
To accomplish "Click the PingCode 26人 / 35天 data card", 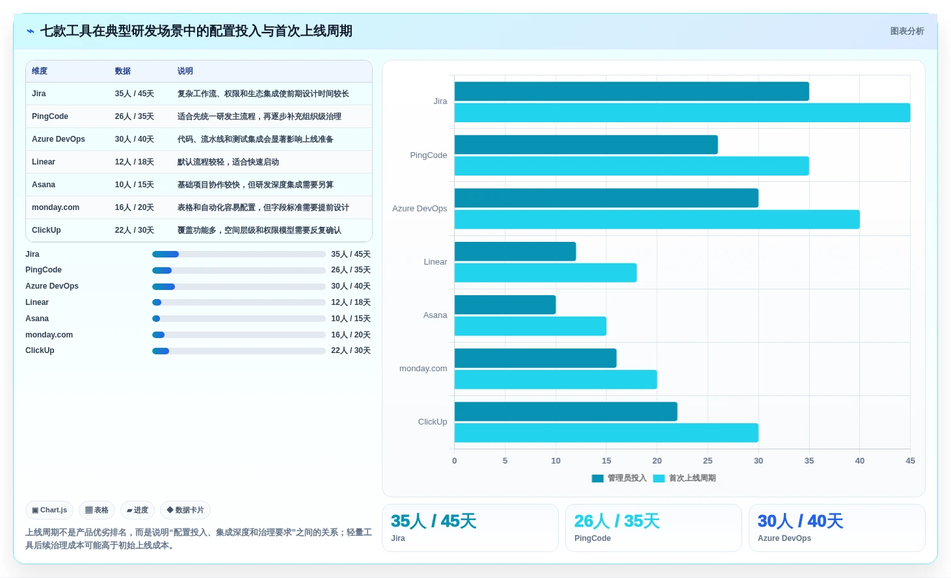I will (x=654, y=528).
